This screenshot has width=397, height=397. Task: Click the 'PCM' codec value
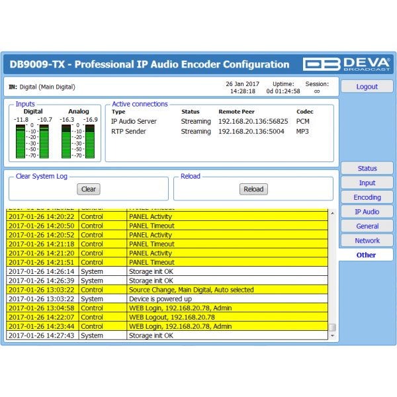[302, 122]
